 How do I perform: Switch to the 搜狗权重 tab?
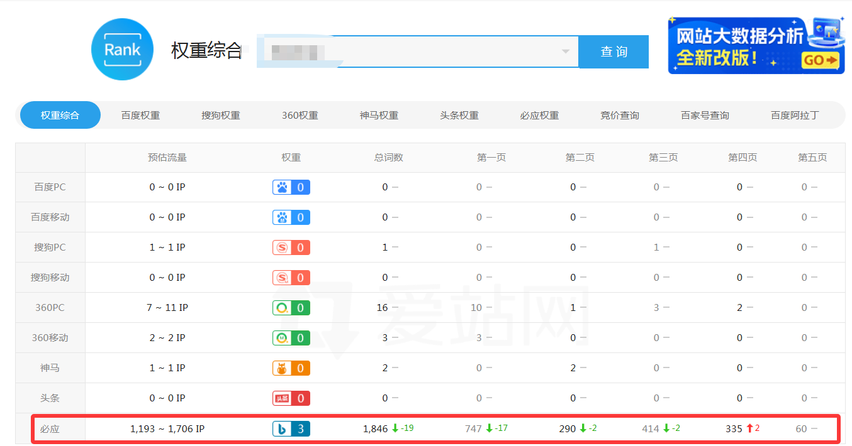220,116
